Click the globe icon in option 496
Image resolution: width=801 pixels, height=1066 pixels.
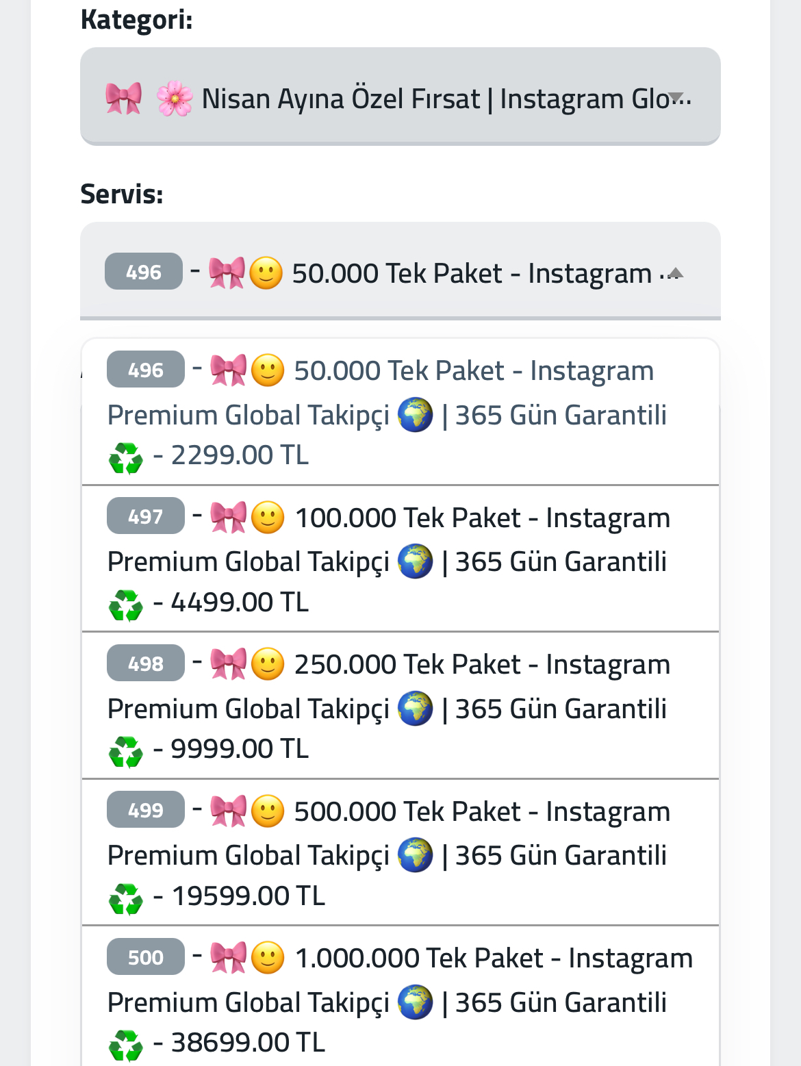[x=415, y=415]
